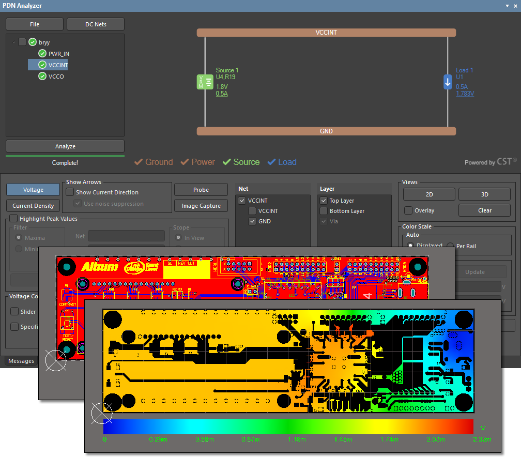The image size is (521, 457).
Task: Click the probe crosshair marker on the PCB
Action: (x=102, y=414)
